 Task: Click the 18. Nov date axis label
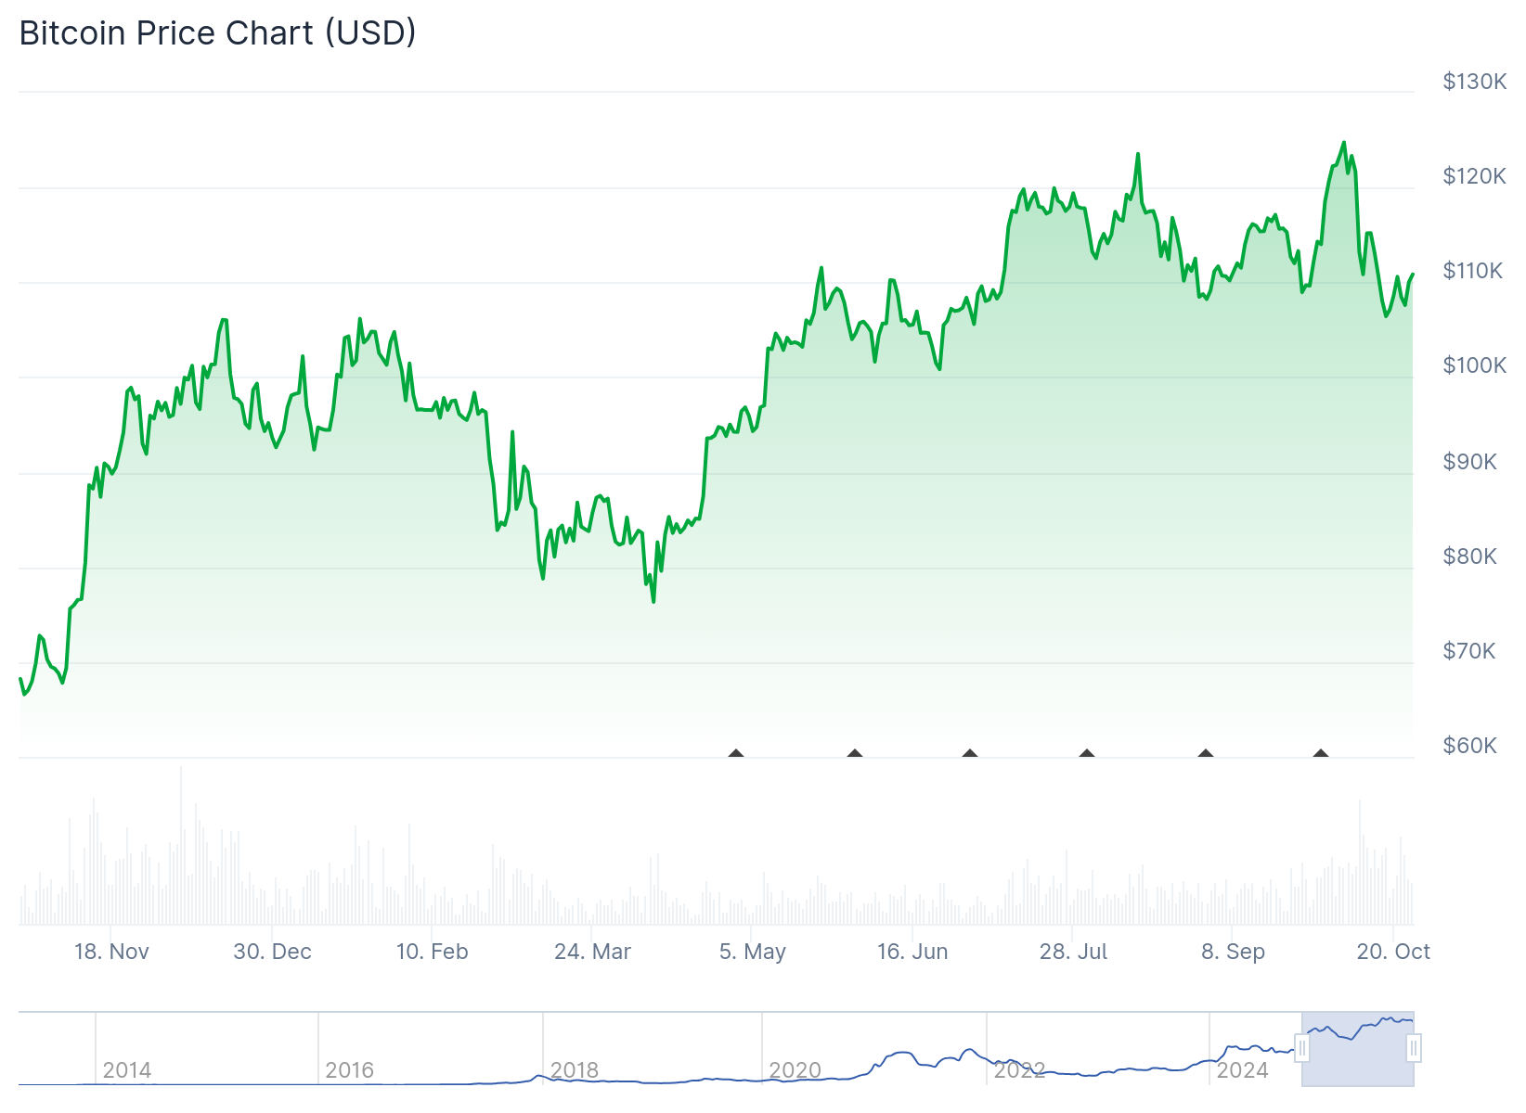coord(111,952)
